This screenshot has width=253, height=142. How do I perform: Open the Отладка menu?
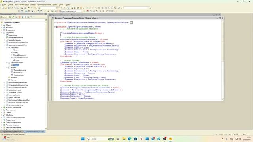coord(33,5)
